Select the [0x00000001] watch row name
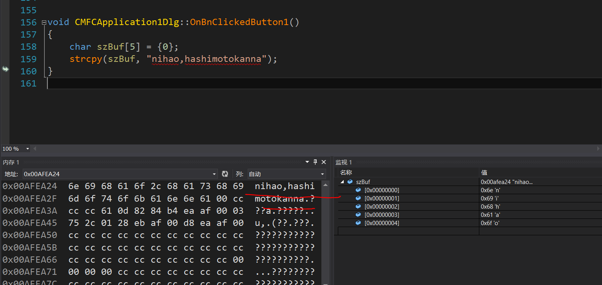 point(382,198)
